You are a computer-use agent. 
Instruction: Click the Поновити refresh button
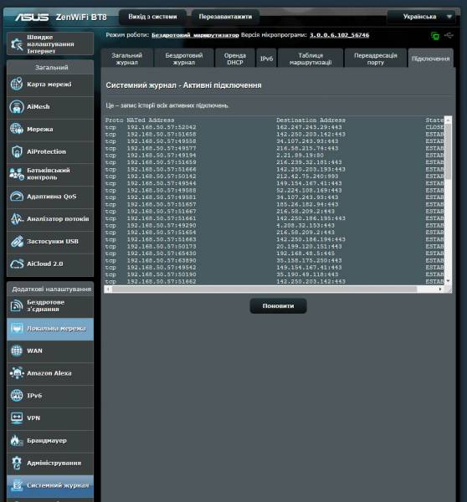pyautogui.click(x=278, y=305)
